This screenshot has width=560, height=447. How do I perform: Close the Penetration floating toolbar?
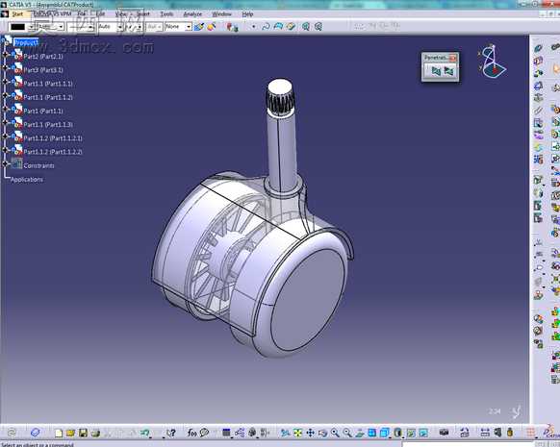click(x=452, y=58)
